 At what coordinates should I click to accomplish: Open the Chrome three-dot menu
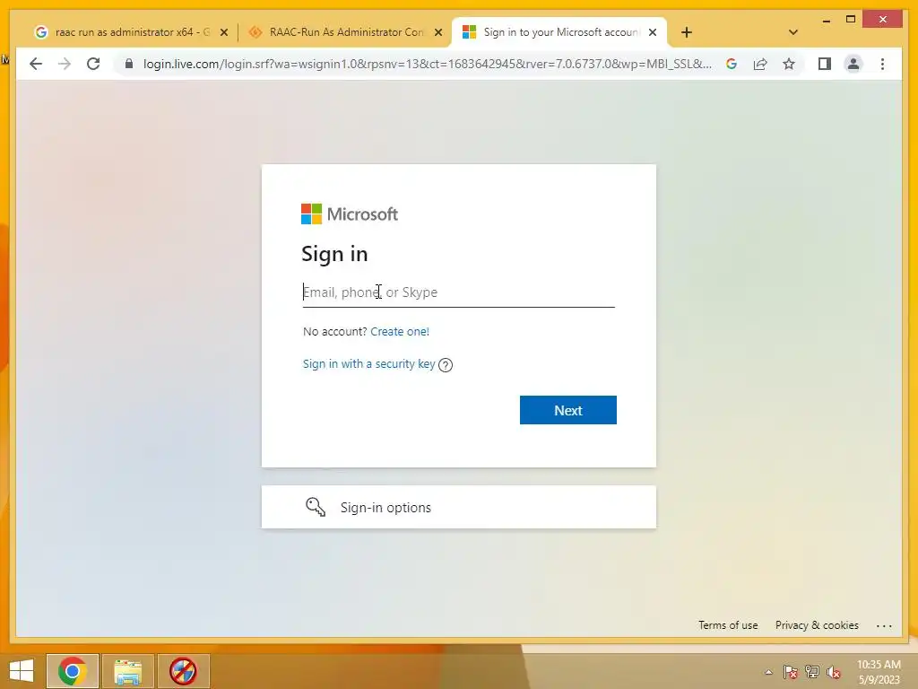(882, 64)
